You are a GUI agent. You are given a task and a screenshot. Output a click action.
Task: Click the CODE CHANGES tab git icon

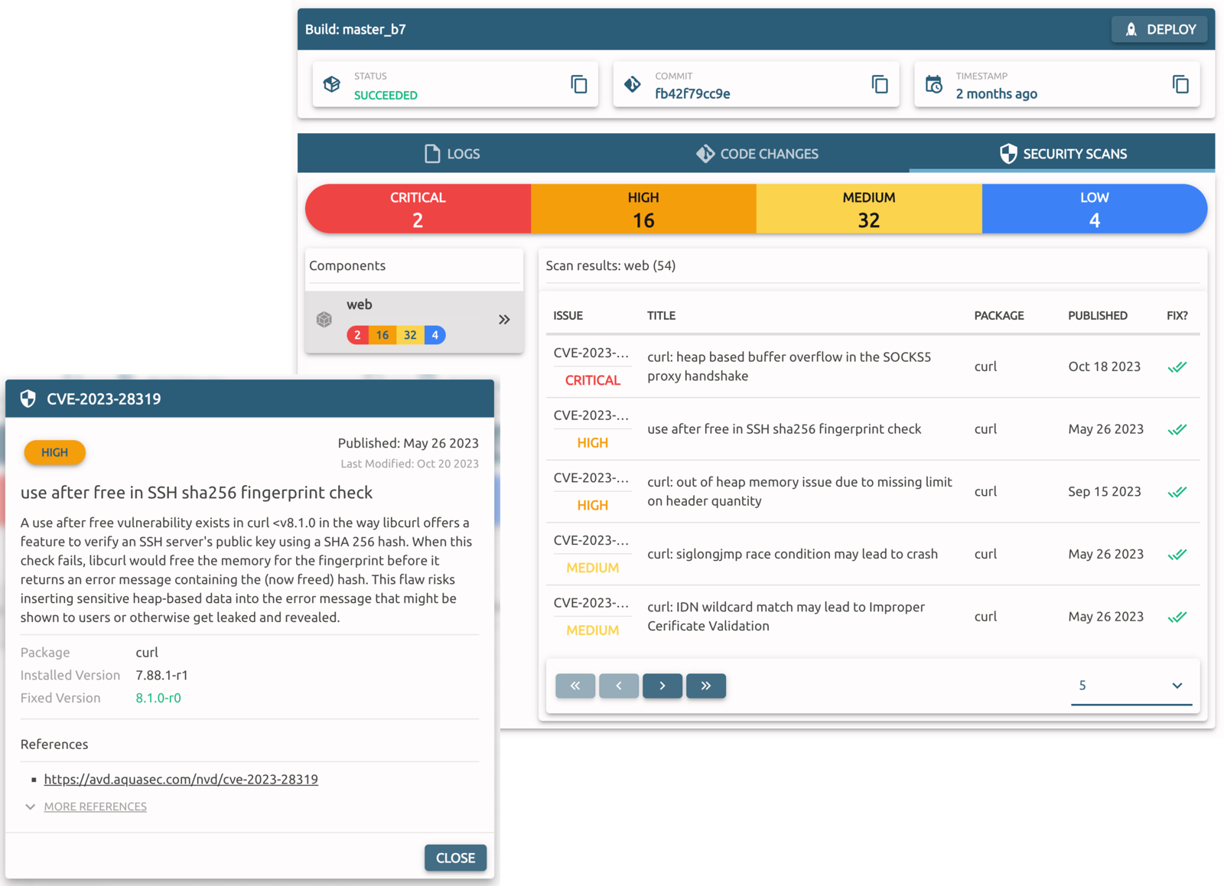click(705, 154)
